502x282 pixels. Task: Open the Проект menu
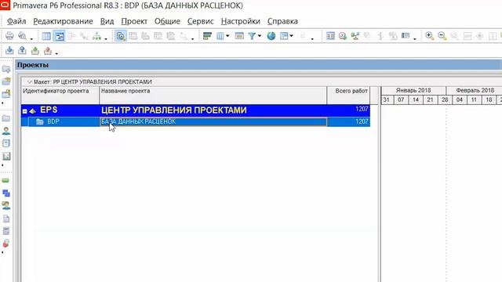pos(134,21)
